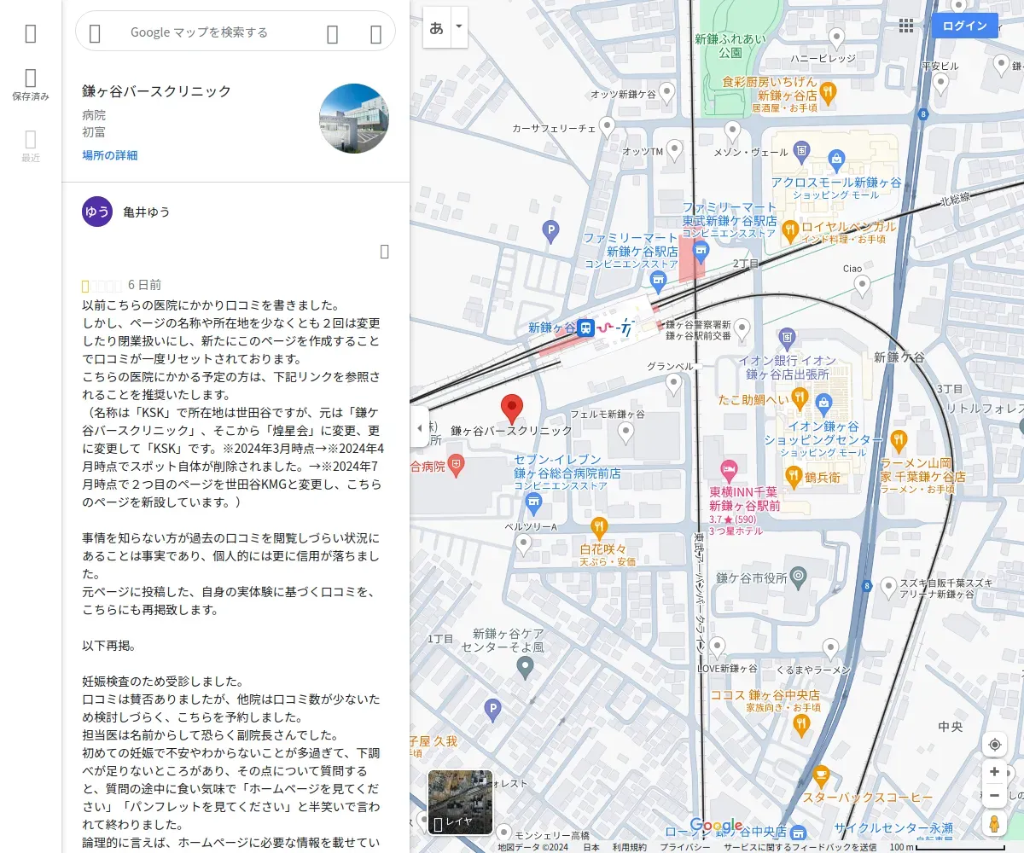The width and height of the screenshot is (1024, 853).
Task: Open the 場所の詳細 link
Action: pos(110,155)
